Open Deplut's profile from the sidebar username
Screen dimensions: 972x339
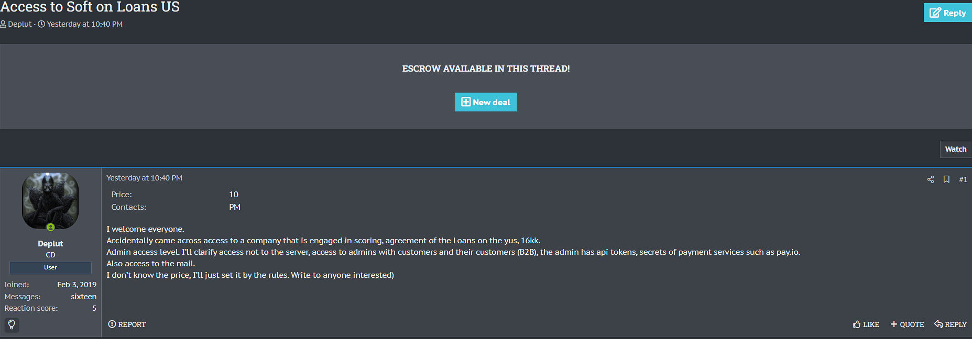click(x=50, y=244)
